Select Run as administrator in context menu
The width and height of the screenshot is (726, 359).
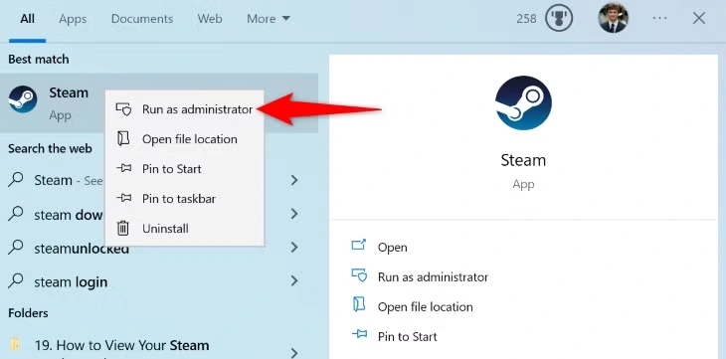185,109
